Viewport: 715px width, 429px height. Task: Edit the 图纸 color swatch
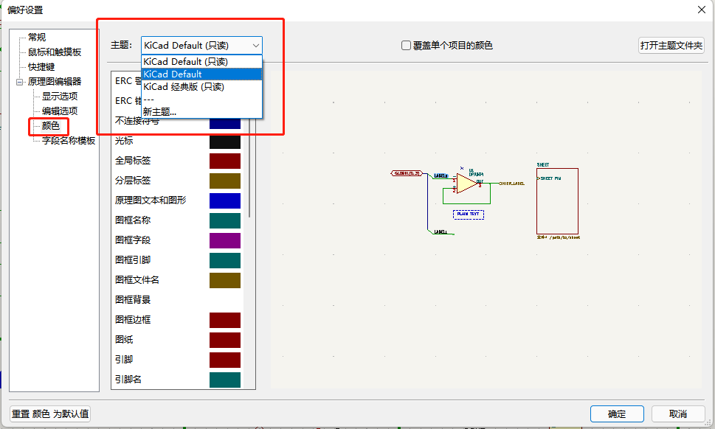click(225, 341)
